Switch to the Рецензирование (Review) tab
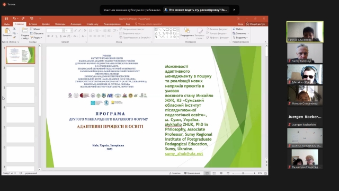This screenshot has width=339, height=191. pyautogui.click(x=112, y=24)
